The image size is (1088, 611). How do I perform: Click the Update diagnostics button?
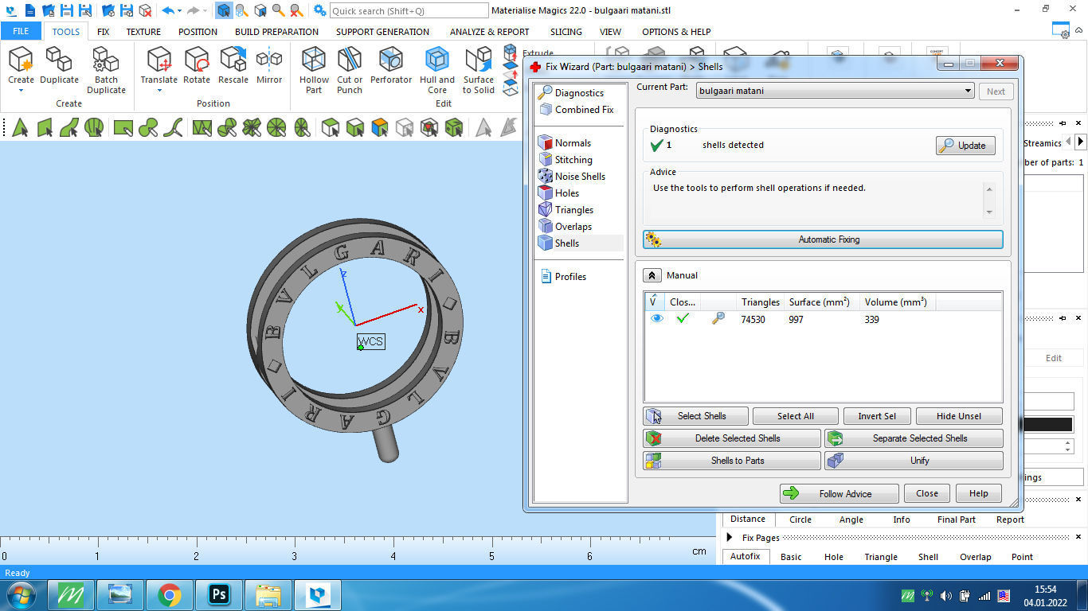click(x=965, y=146)
